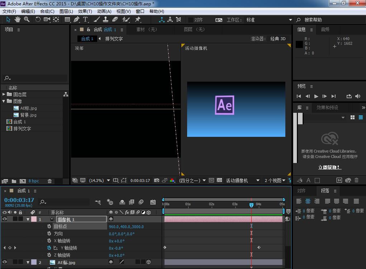The width and height of the screenshot is (366, 269).
Task: Expand the 固态层 folder
Action: 4,94
